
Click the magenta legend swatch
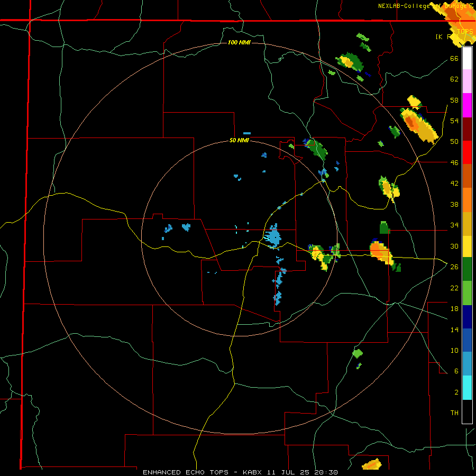[x=467, y=105]
